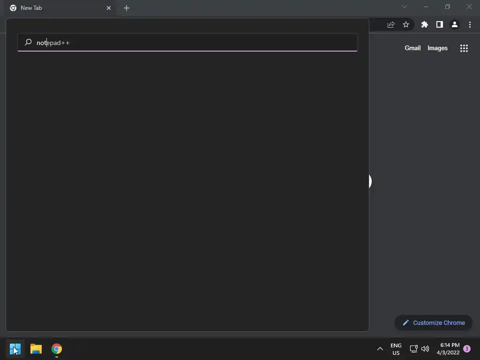Open the notification badge showing 3
This screenshot has height=360, width=480.
tap(467, 349)
